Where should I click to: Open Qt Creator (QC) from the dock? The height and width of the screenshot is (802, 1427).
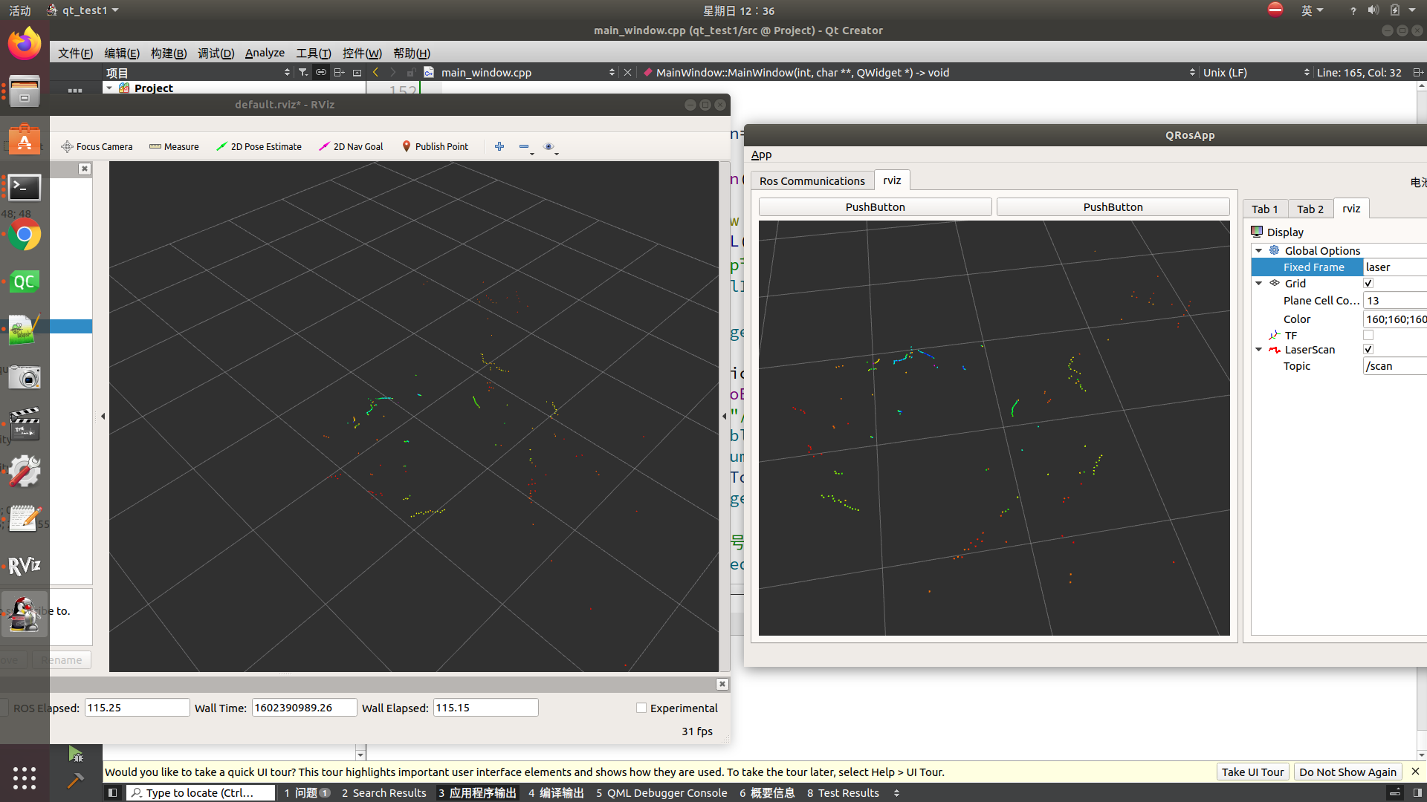[25, 282]
